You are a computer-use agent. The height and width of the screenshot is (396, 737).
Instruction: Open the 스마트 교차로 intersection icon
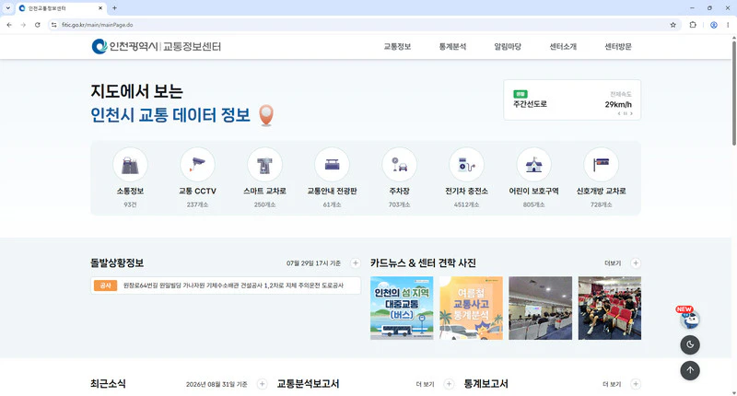click(264, 165)
